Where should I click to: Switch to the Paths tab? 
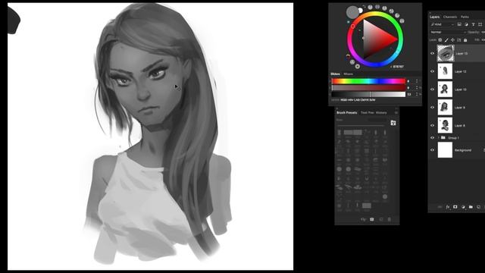pyautogui.click(x=465, y=17)
